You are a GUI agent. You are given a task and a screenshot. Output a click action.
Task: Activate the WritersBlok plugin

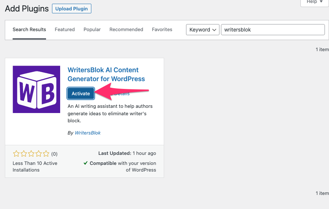click(x=81, y=93)
